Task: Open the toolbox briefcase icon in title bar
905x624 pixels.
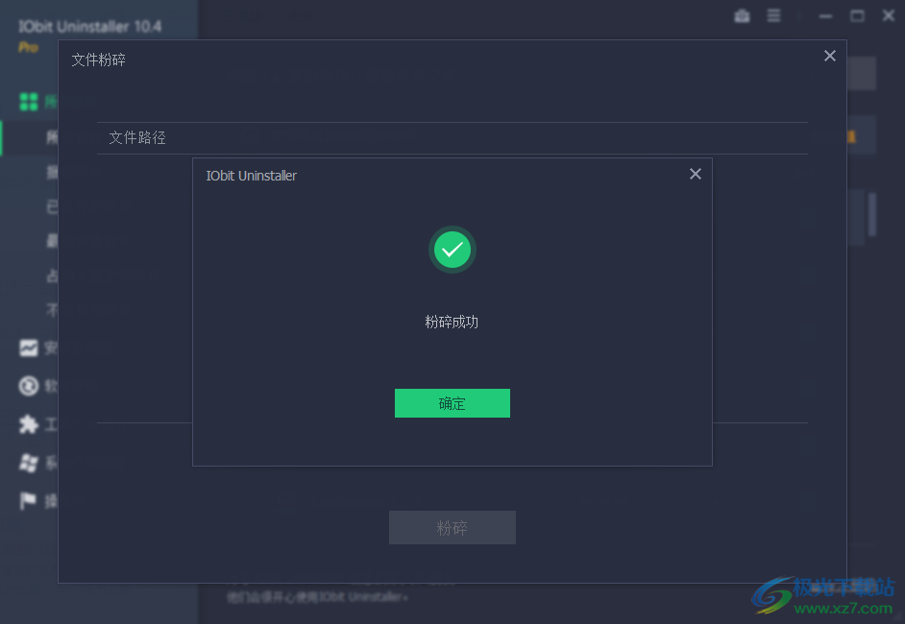Action: [x=743, y=16]
